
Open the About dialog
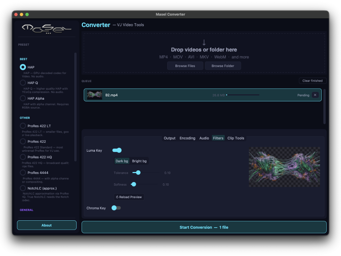coord(47,225)
